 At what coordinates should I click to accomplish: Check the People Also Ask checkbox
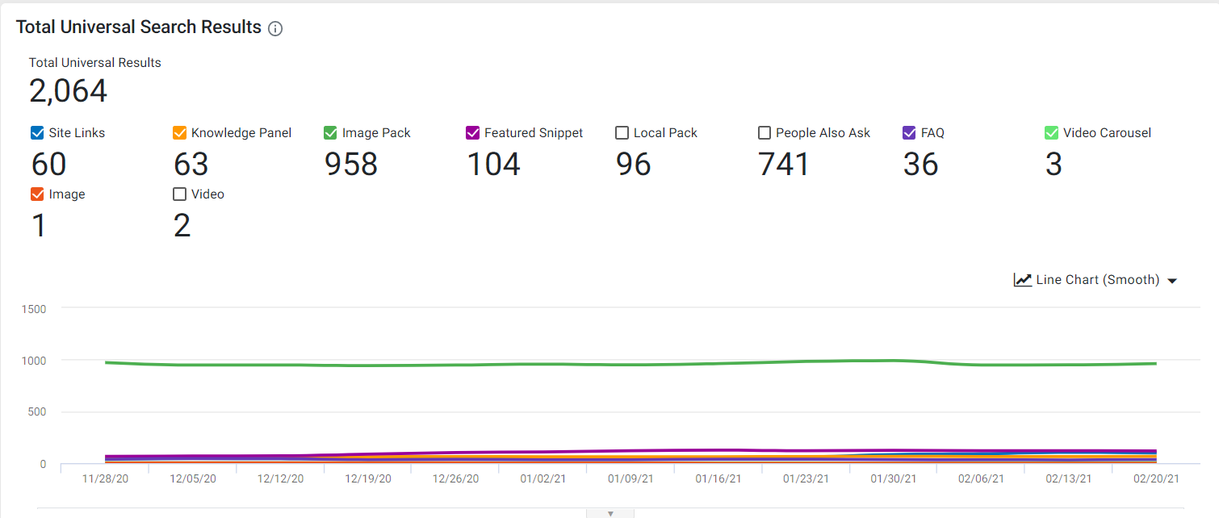coord(764,133)
